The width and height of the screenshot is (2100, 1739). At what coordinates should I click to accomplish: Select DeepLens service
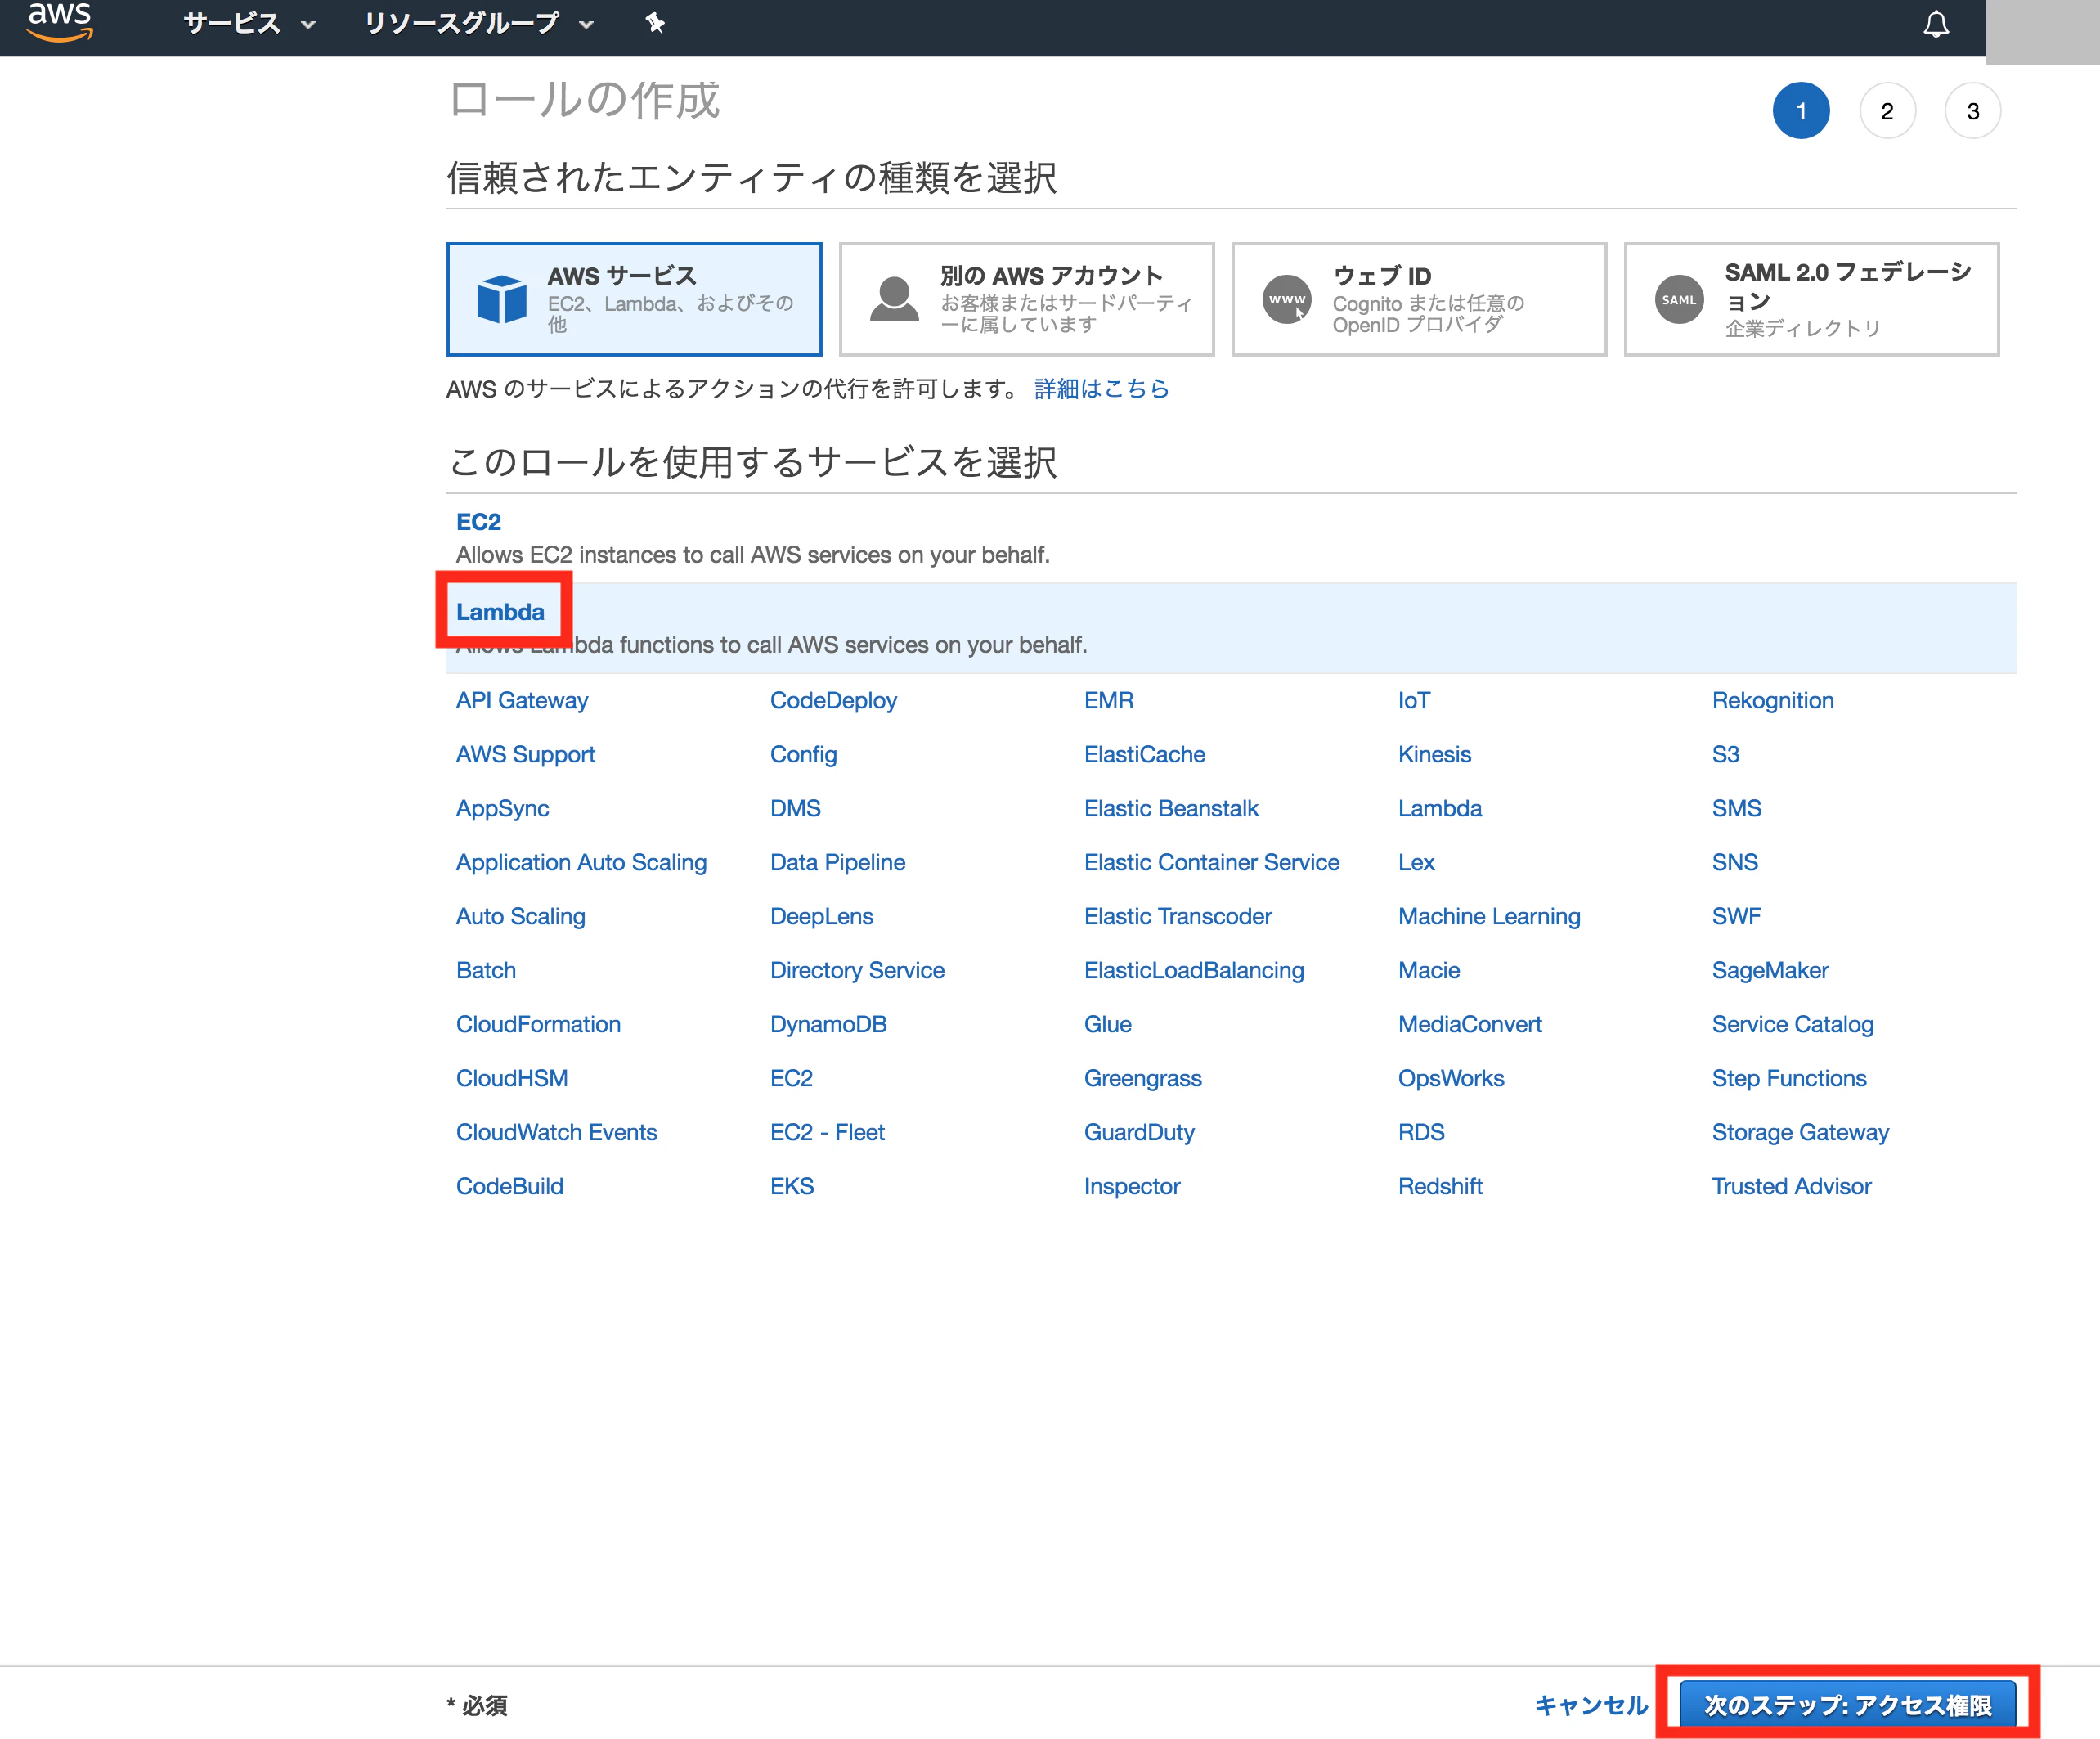point(821,916)
